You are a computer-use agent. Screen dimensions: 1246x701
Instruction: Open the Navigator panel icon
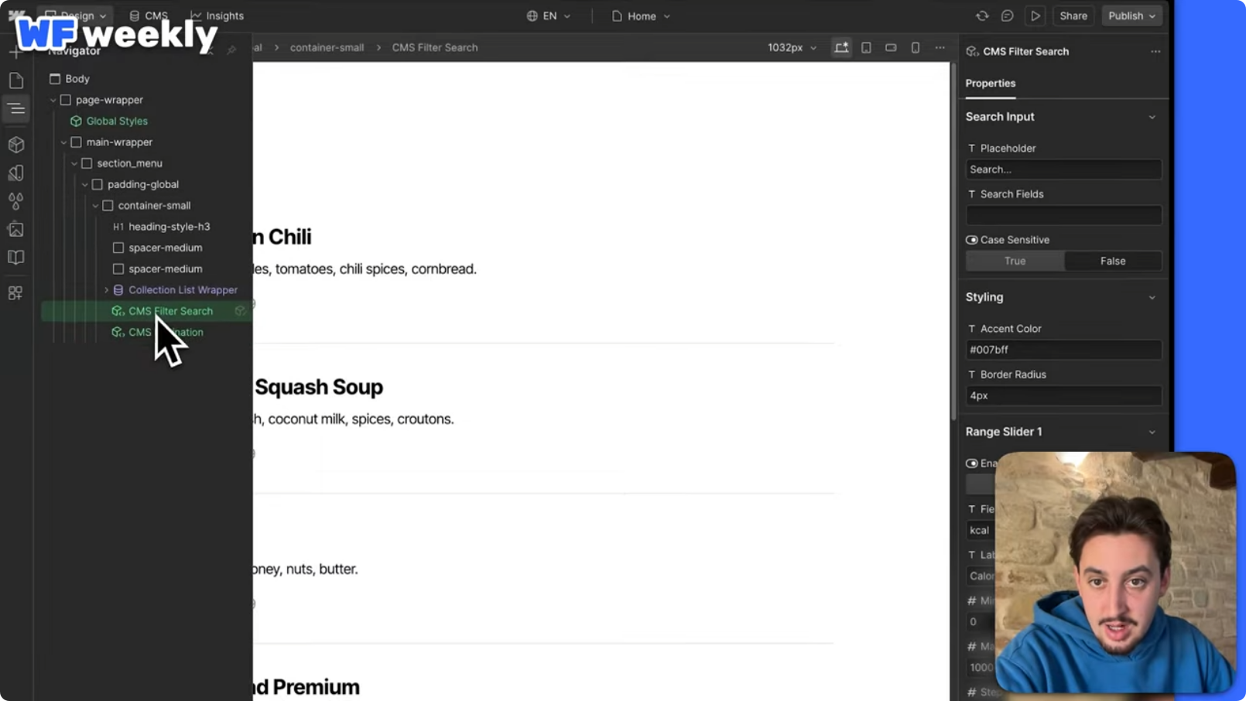[x=16, y=109]
